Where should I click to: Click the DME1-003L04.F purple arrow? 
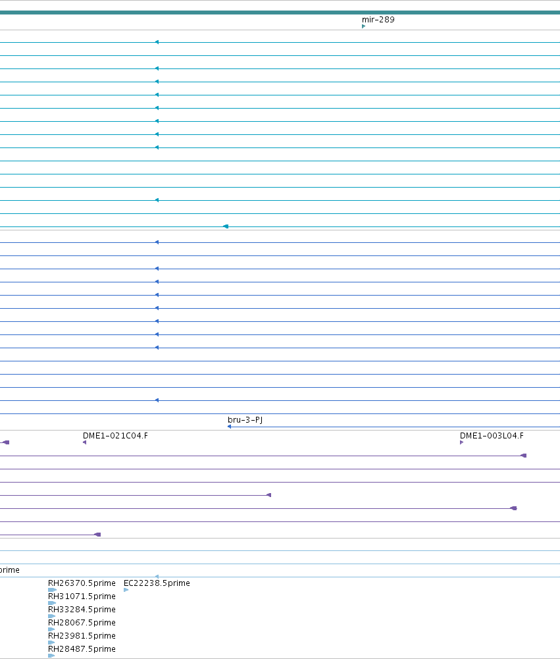462,442
